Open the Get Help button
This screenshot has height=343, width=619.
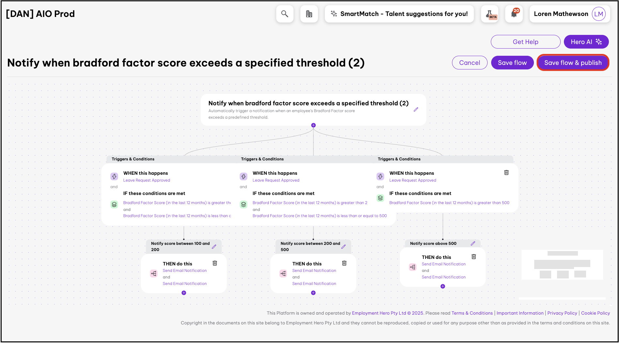525,42
